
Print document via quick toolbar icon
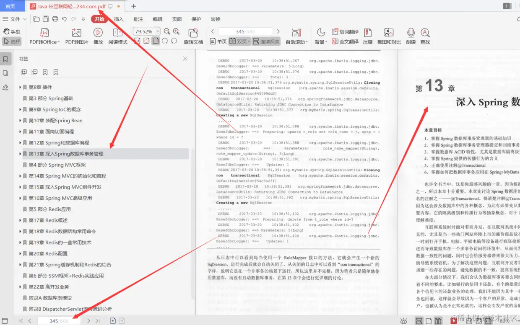[55, 19]
